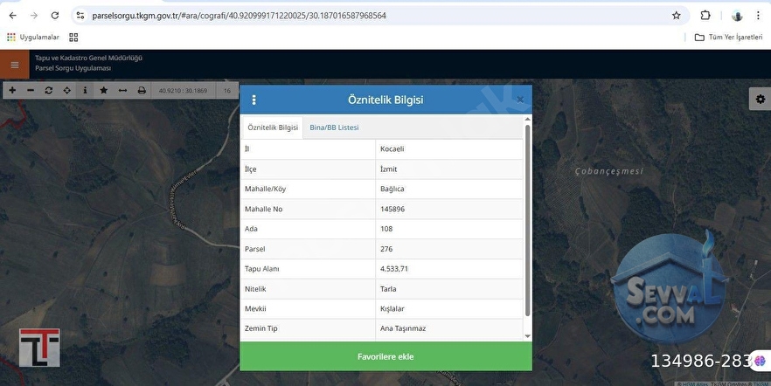This screenshot has width=771, height=386.
Task: Select the distance measure tool
Action: tap(123, 90)
